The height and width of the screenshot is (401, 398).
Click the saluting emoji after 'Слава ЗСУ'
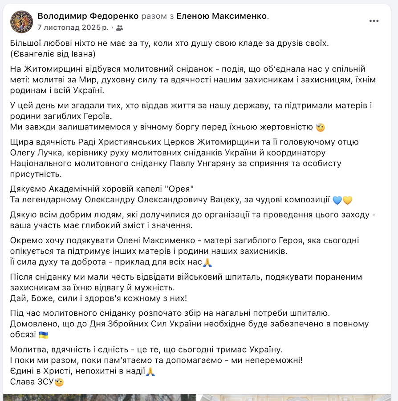tap(59, 382)
